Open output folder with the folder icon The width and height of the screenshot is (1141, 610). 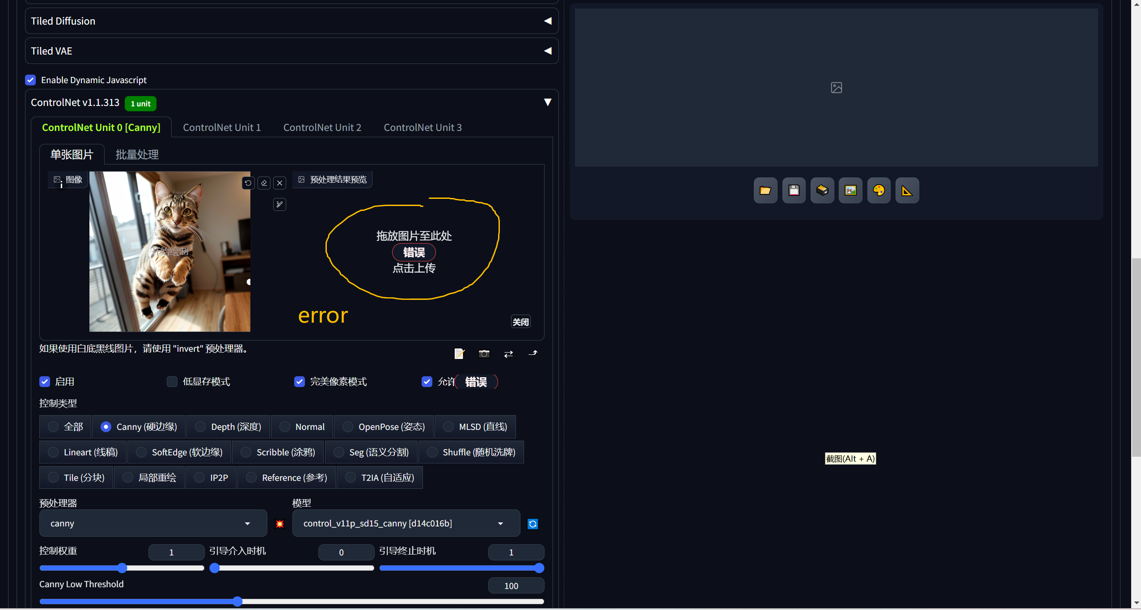coord(765,190)
